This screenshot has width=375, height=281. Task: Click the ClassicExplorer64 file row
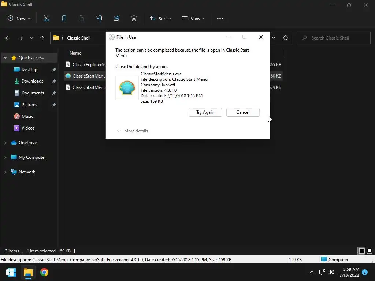[x=86, y=64]
